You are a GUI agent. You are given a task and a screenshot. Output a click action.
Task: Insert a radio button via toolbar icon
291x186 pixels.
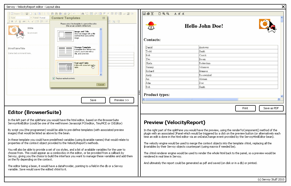coord(108,13)
